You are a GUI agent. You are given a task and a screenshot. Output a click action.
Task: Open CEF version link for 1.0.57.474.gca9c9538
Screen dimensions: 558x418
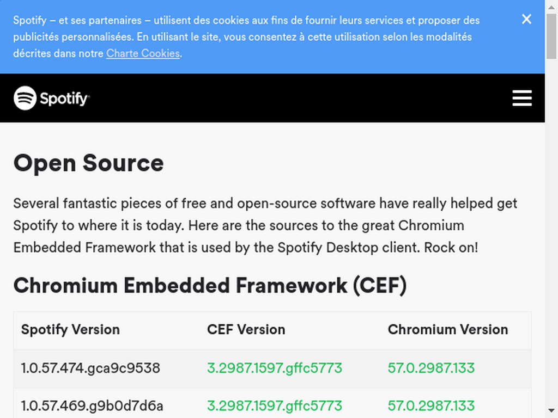(275, 368)
